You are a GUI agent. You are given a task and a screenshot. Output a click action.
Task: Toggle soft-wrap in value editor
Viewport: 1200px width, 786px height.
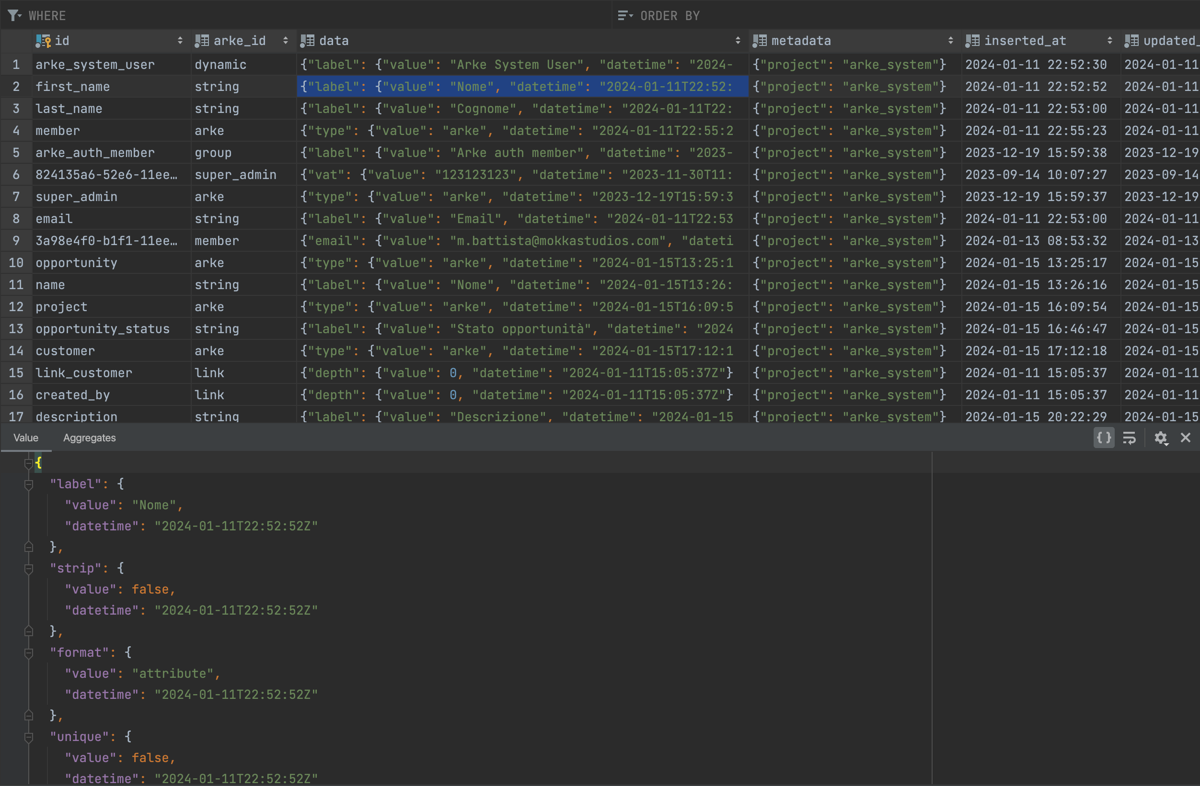point(1130,438)
